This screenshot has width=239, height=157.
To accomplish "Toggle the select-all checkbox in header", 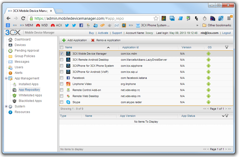I will coord(62,47).
